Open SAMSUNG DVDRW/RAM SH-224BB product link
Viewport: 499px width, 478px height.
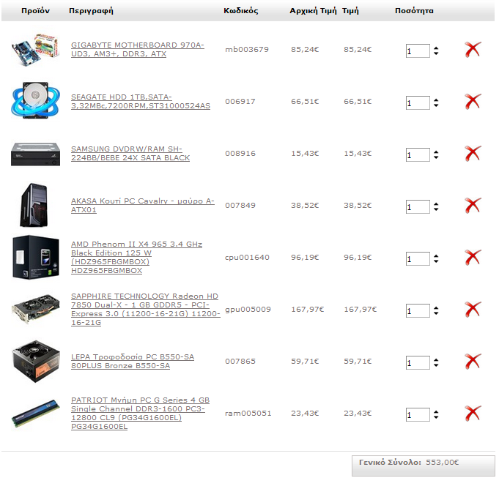(130, 154)
